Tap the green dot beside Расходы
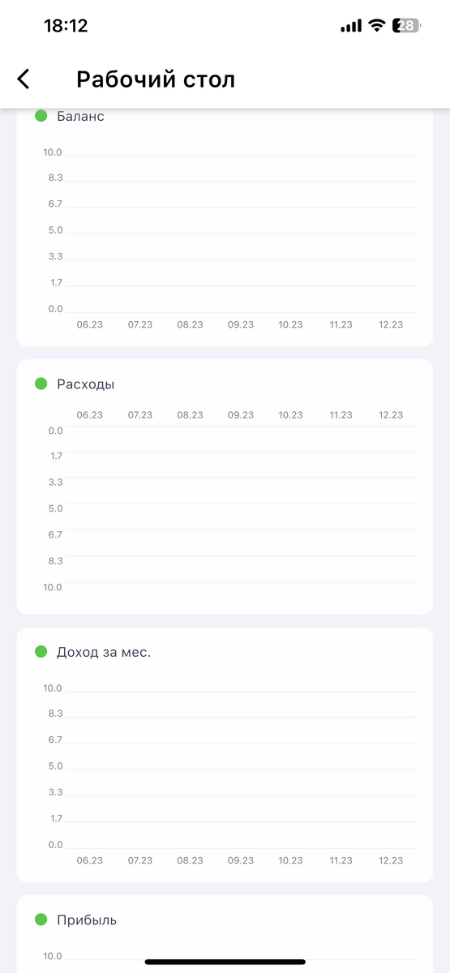This screenshot has width=450, height=973. click(41, 384)
